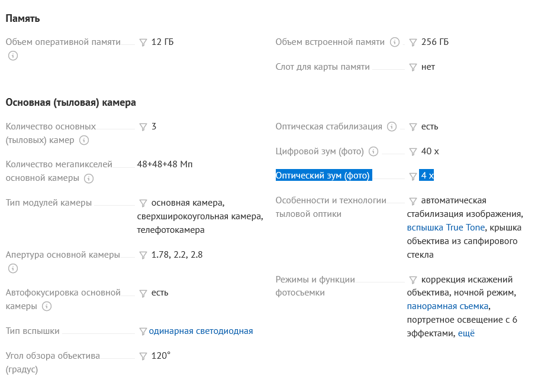Expand photo modes list with ещё
The image size is (538, 380).
click(466, 333)
